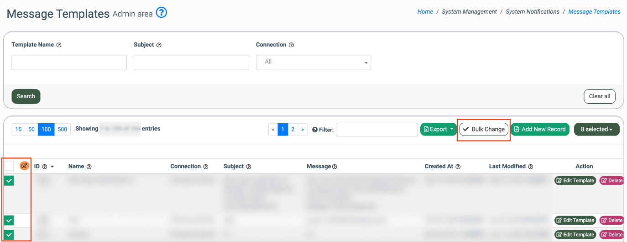This screenshot has height=242, width=627.
Task: Click the help icon next to Created At
Action: click(x=458, y=166)
